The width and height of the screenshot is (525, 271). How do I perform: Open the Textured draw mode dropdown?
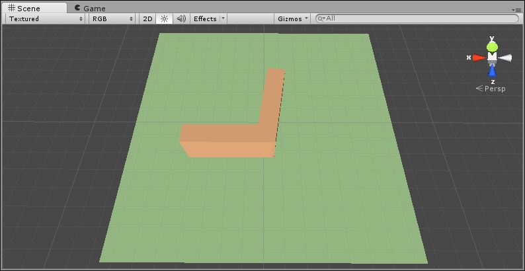[x=46, y=19]
